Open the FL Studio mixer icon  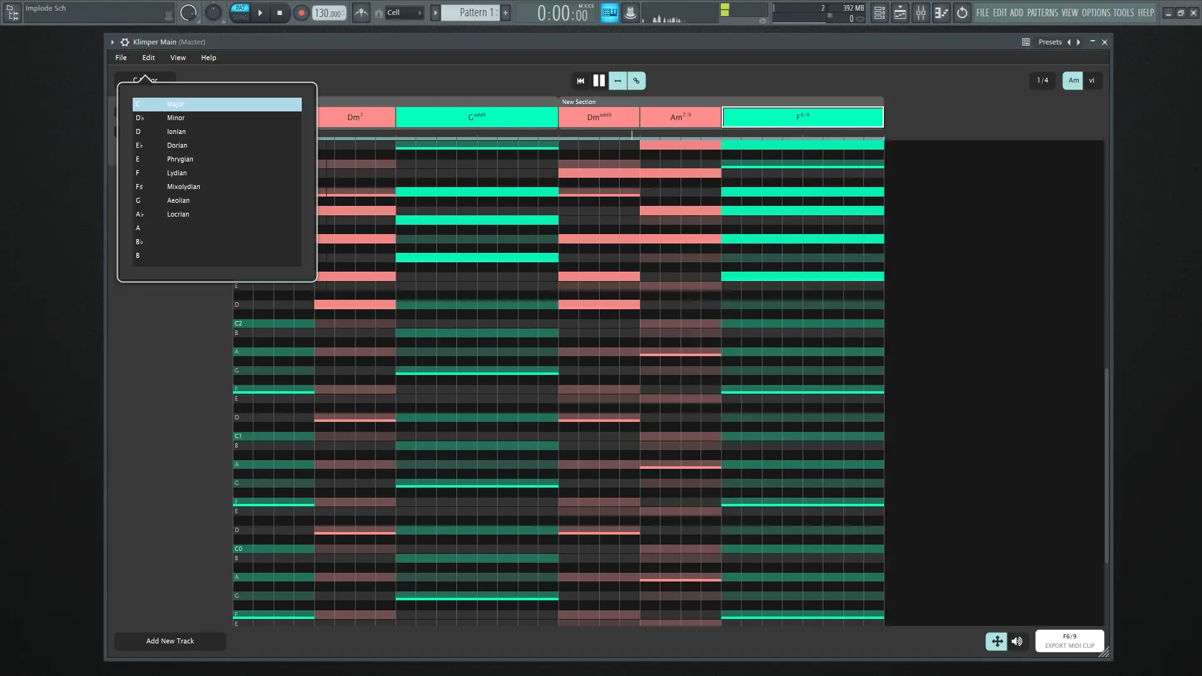pos(921,13)
